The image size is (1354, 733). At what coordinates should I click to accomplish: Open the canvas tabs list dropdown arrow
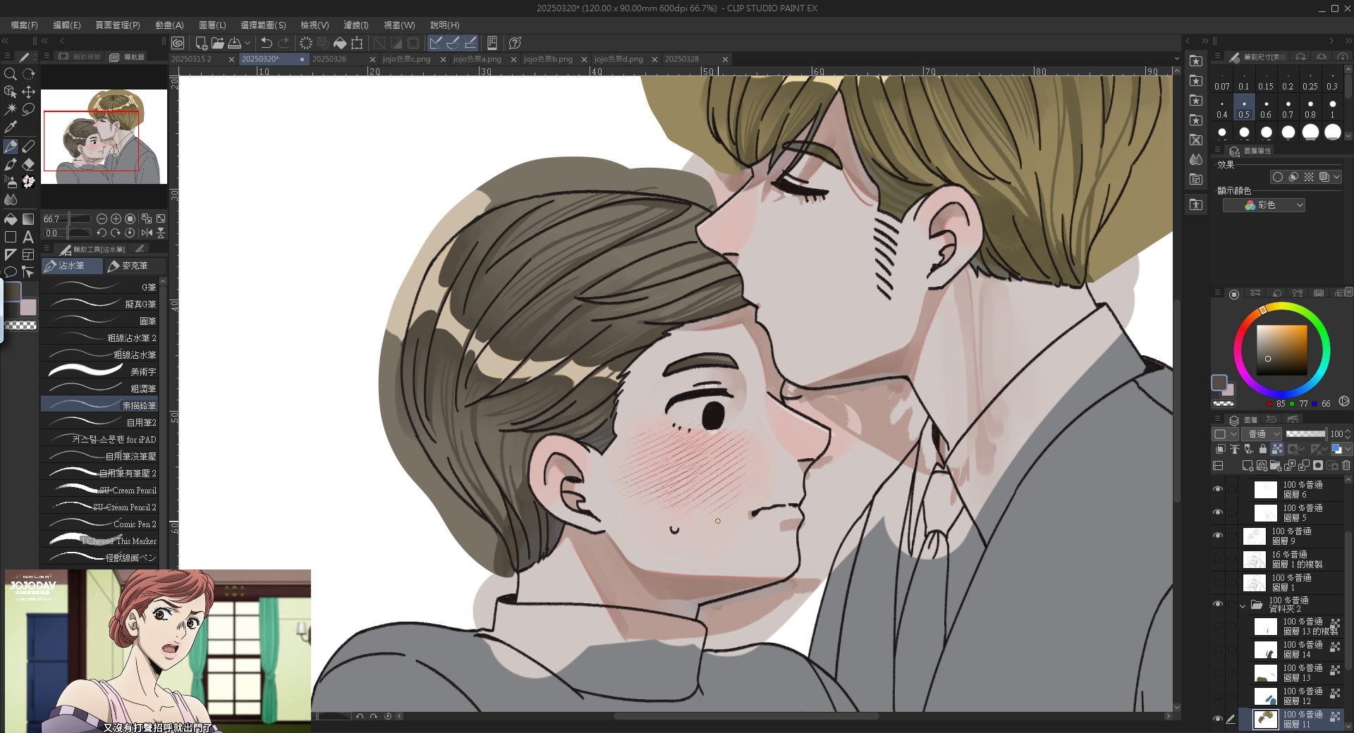[1176, 59]
